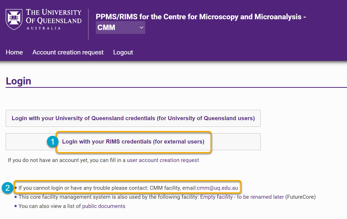
Task: Open the Account creation request page
Action: (x=68, y=52)
